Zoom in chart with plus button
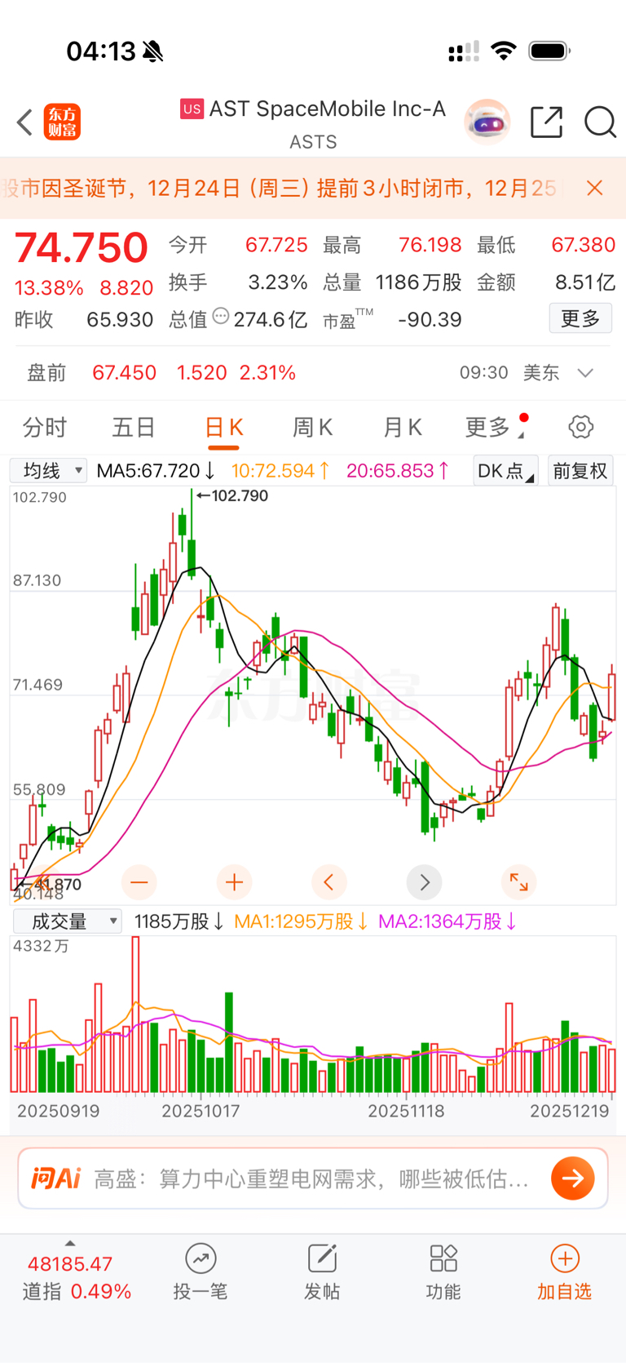The height and width of the screenshot is (1363, 626). pos(235,882)
